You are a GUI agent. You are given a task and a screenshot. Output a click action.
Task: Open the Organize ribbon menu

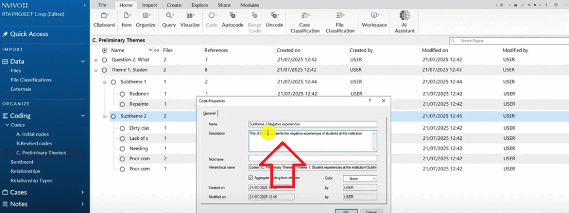point(146,20)
